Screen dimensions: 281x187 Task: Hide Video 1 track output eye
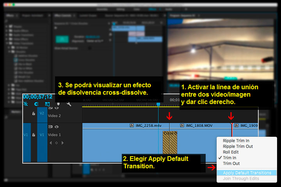point(57,127)
